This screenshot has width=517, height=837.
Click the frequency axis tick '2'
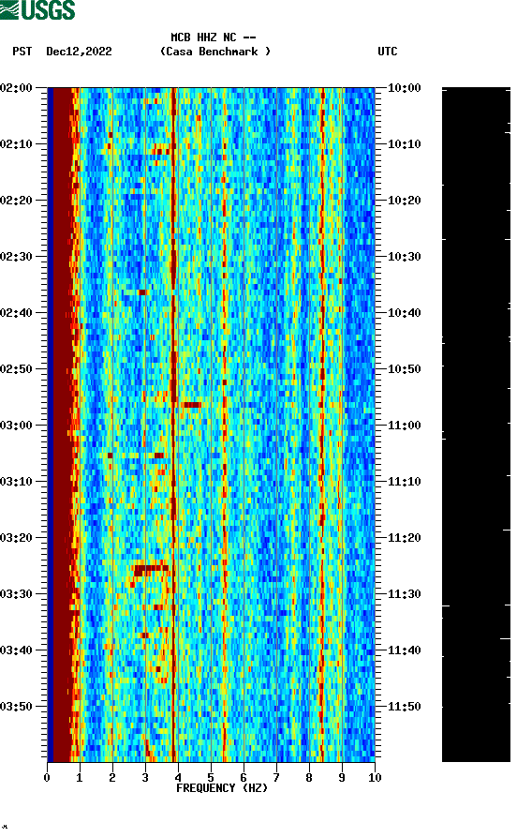coord(112,778)
